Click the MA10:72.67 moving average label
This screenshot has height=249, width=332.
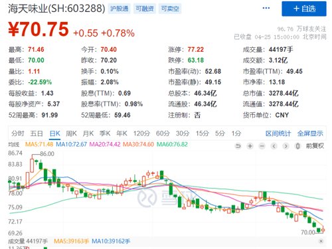pyautogui.click(x=71, y=145)
